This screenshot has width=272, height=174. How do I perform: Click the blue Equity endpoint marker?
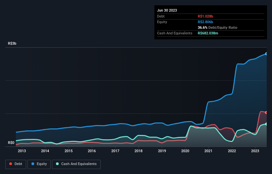(266, 54)
